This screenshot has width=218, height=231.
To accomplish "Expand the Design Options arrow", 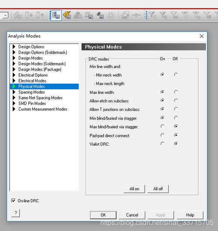I will pyautogui.click(x=14, y=47).
